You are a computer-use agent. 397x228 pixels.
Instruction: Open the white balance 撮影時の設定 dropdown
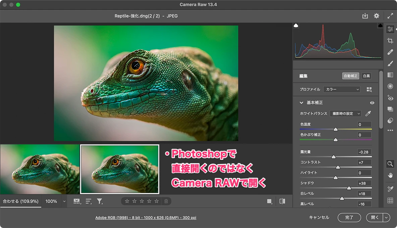coord(345,113)
